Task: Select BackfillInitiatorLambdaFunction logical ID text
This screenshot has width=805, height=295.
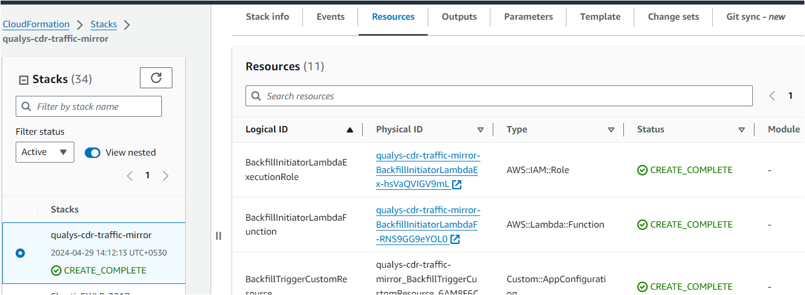Action: pyautogui.click(x=297, y=224)
